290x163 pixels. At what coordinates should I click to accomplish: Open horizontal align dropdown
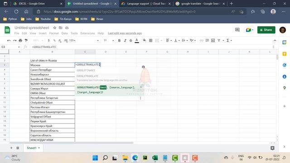click(x=169, y=40)
